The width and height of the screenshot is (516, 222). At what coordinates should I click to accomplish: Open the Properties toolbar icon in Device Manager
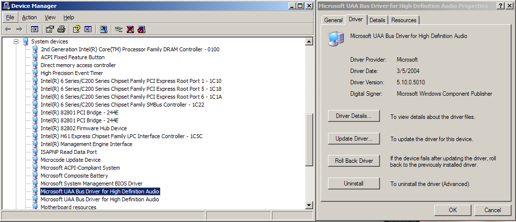point(49,30)
